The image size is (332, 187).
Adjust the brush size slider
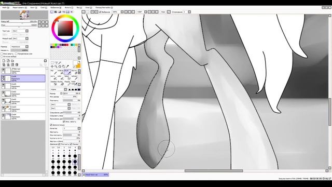[72, 94]
